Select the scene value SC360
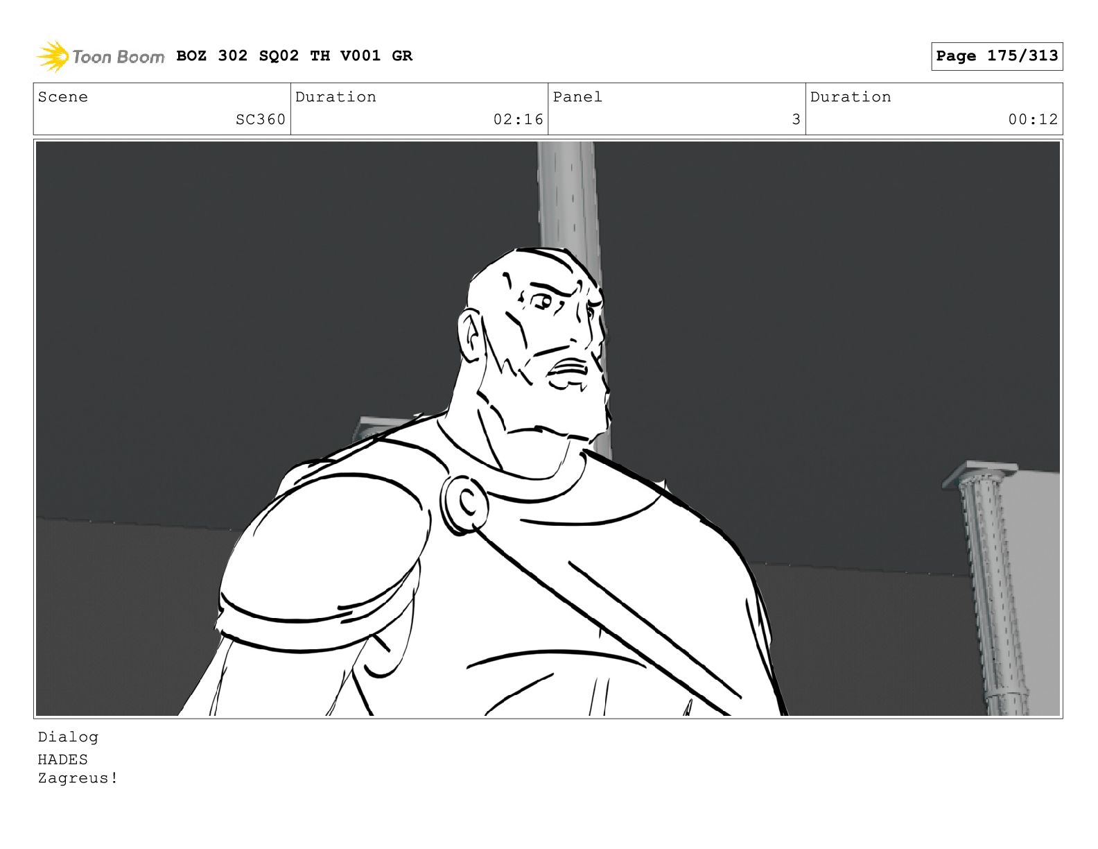Viewport: 1098px width, 849px height. (x=261, y=119)
